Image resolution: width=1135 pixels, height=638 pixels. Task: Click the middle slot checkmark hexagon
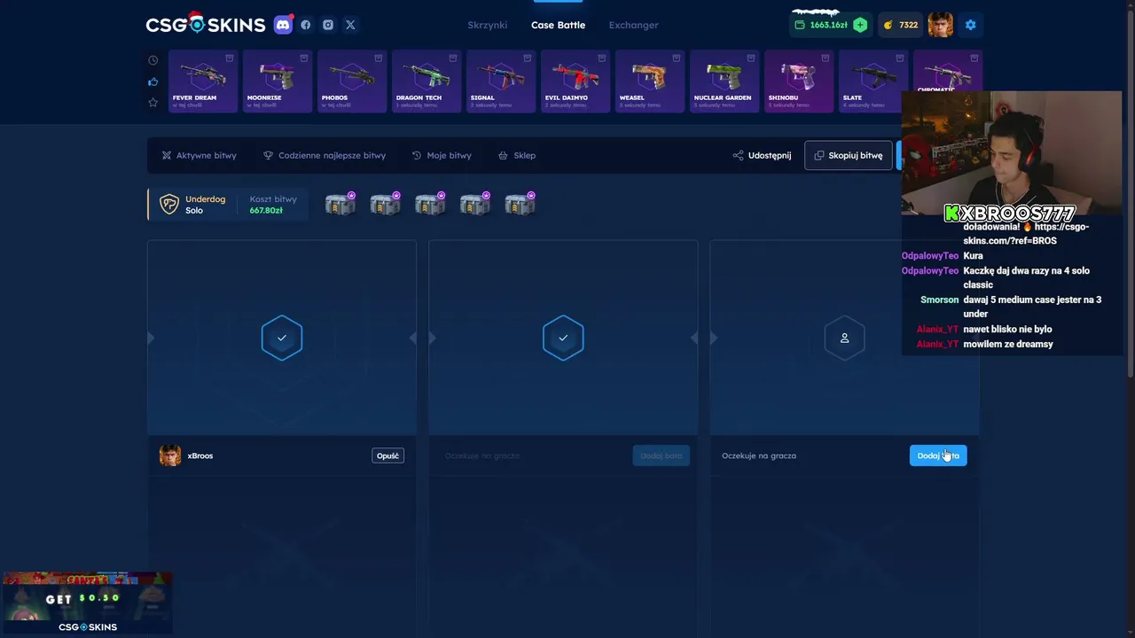tap(563, 338)
